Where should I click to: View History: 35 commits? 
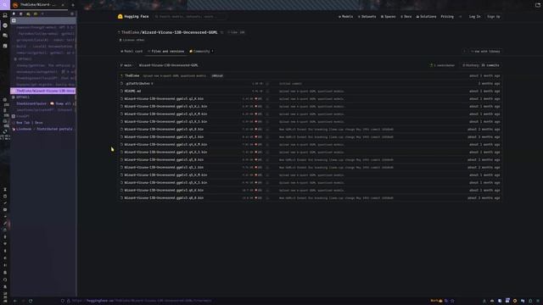click(x=481, y=65)
